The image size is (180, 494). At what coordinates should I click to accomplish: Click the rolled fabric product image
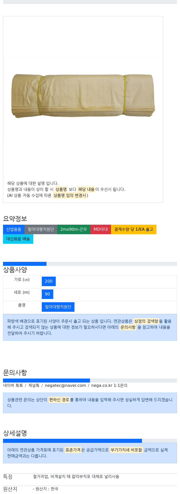pos(83,96)
